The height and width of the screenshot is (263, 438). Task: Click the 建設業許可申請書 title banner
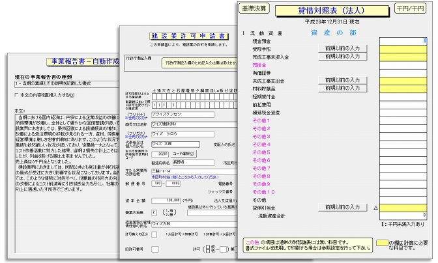tap(189, 36)
